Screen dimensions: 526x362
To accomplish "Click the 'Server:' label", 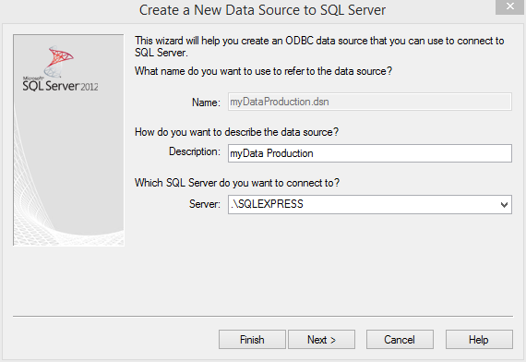I will coord(205,204).
